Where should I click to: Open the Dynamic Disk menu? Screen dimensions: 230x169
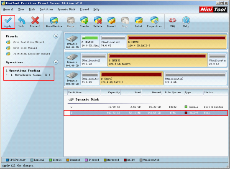66,9
